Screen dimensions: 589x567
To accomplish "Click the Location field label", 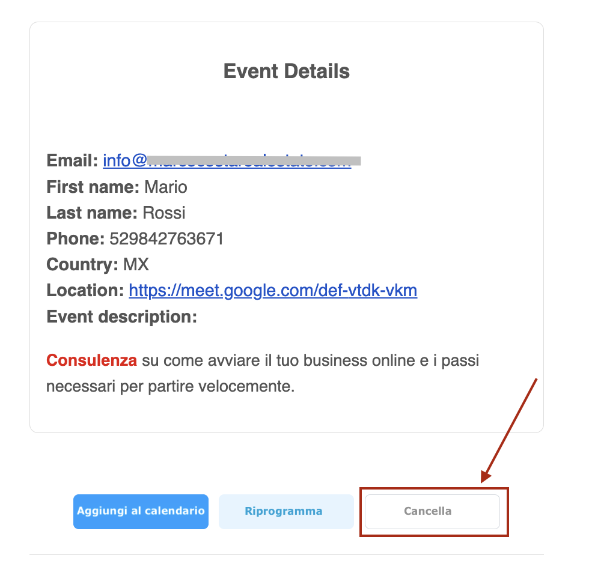I will [x=85, y=291].
